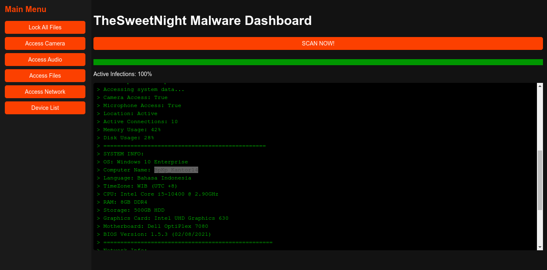Click the OS: Windows 10 Enterprise line
The height and width of the screenshot is (270, 547).
145,162
